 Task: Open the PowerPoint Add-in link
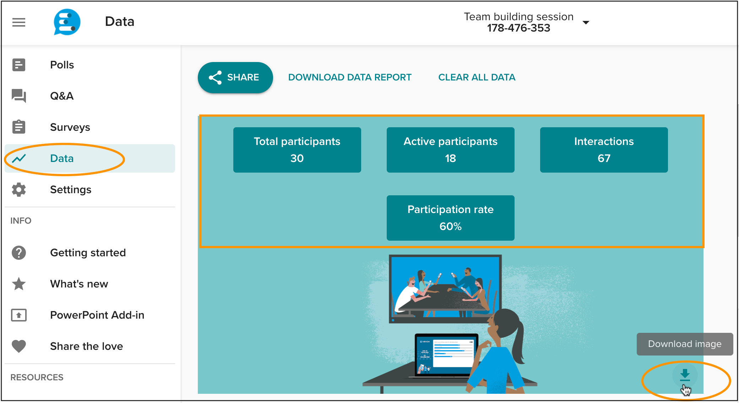tap(90, 315)
